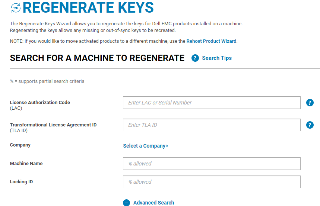Click the Transformational License Agreement ID label
Viewport: 320px width, 206px height.
53,125
